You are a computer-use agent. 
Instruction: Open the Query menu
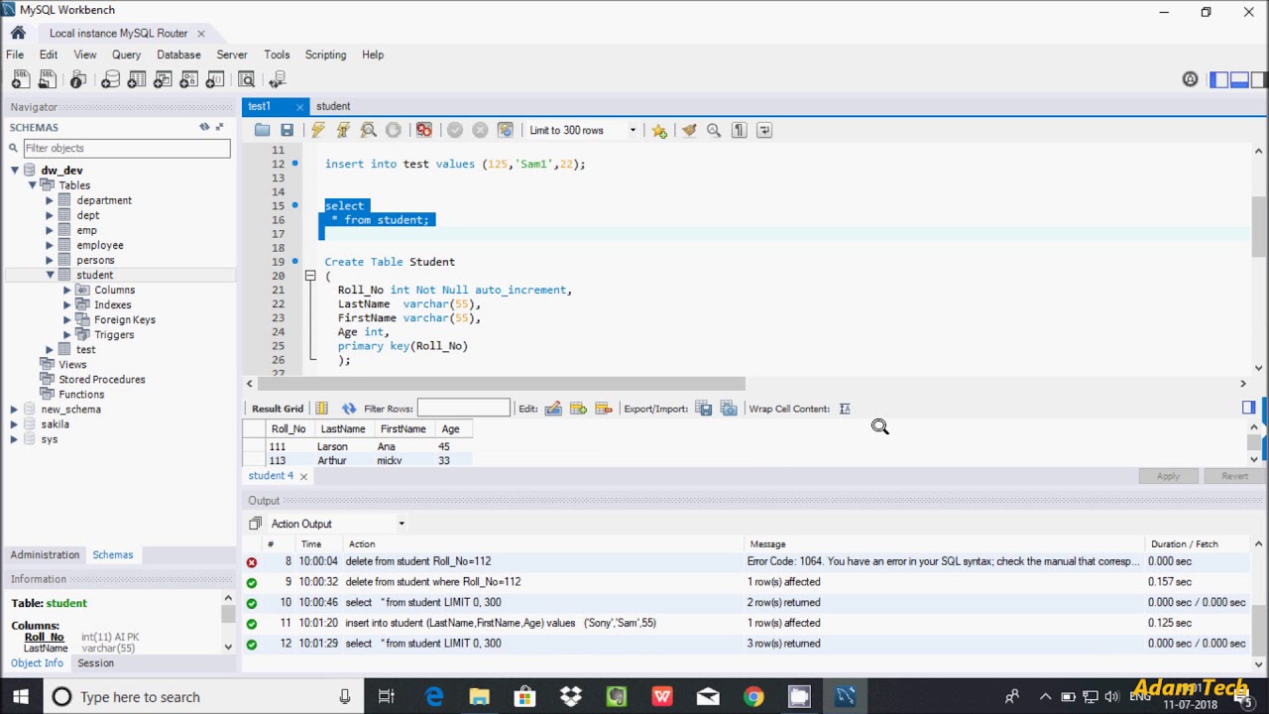[126, 55]
